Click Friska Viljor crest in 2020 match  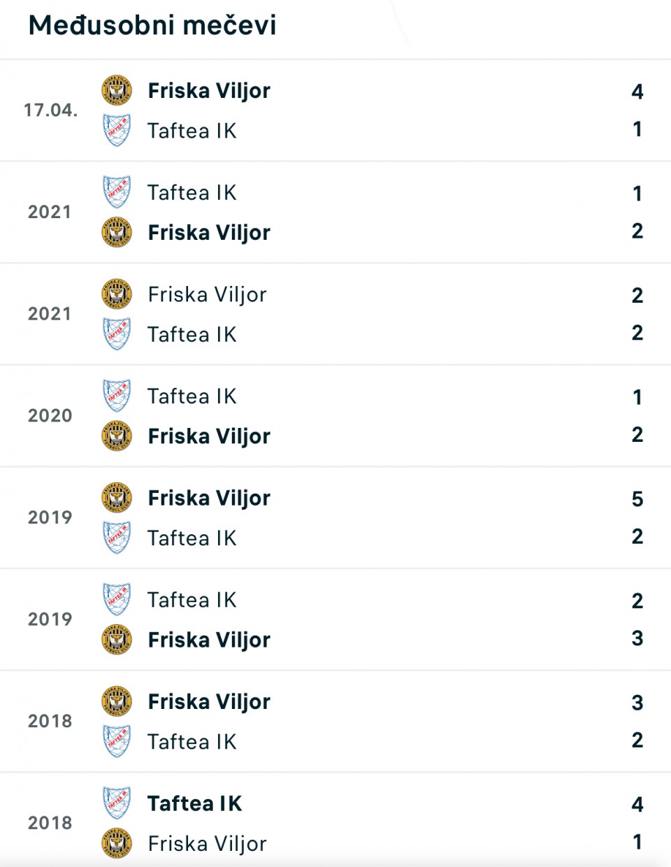(117, 436)
